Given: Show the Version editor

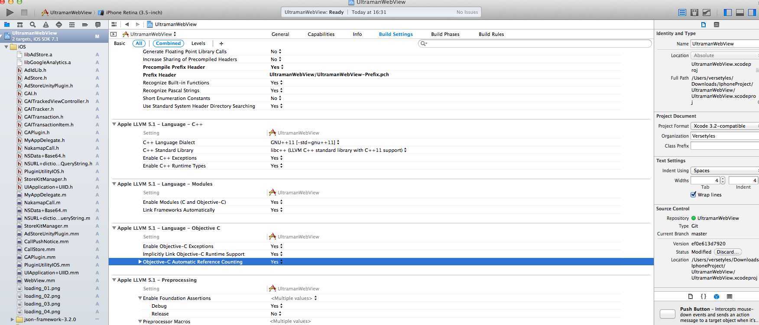Looking at the screenshot, I should (707, 13).
